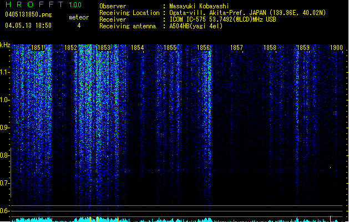This screenshot has height=222, width=349.
Task: Click the 1859 time marker
Action: point(303,48)
